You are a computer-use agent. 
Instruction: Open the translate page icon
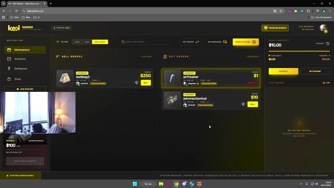coord(275,11)
